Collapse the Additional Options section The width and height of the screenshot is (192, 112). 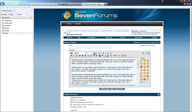[159, 95]
